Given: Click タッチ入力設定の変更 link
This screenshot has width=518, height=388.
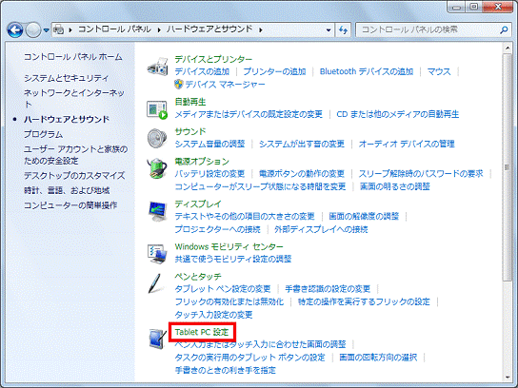Looking at the screenshot, I should click(x=213, y=315).
